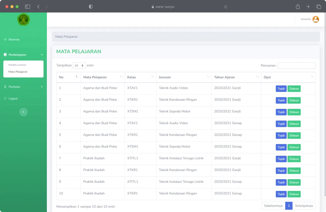Sort by Jurusan column arrows
Image resolution: width=326 pixels, height=212 pixels.
[x=208, y=77]
